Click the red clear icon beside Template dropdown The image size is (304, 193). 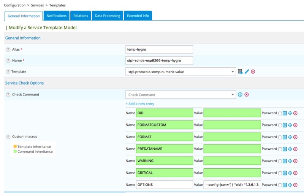tap(253, 71)
